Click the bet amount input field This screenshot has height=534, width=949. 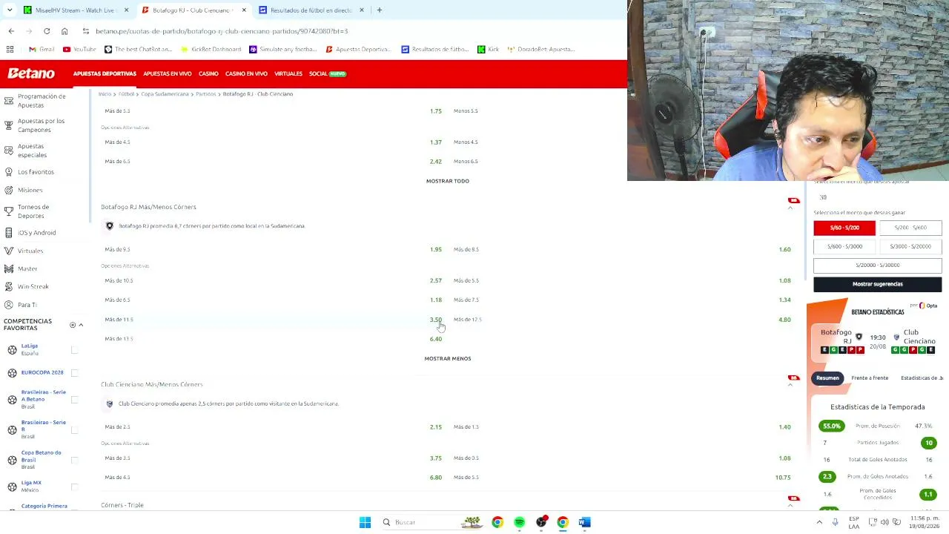coord(878,197)
